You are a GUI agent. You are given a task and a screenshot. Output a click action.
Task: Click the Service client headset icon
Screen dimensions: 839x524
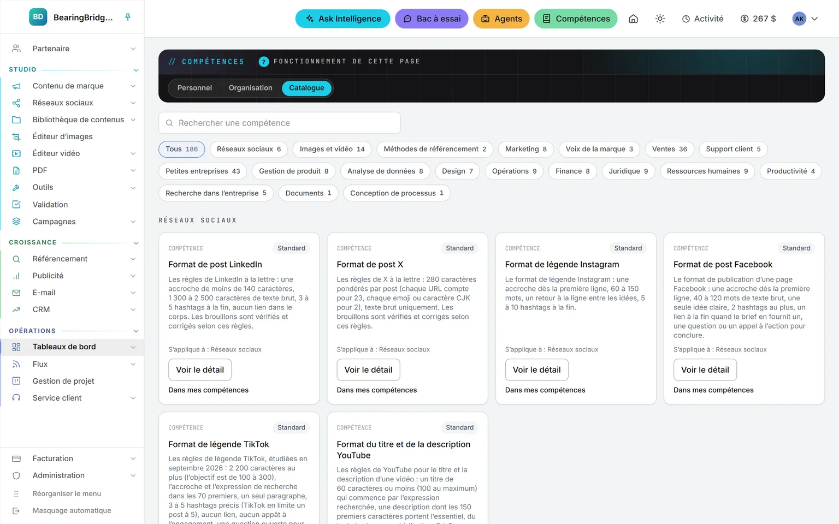tap(16, 398)
